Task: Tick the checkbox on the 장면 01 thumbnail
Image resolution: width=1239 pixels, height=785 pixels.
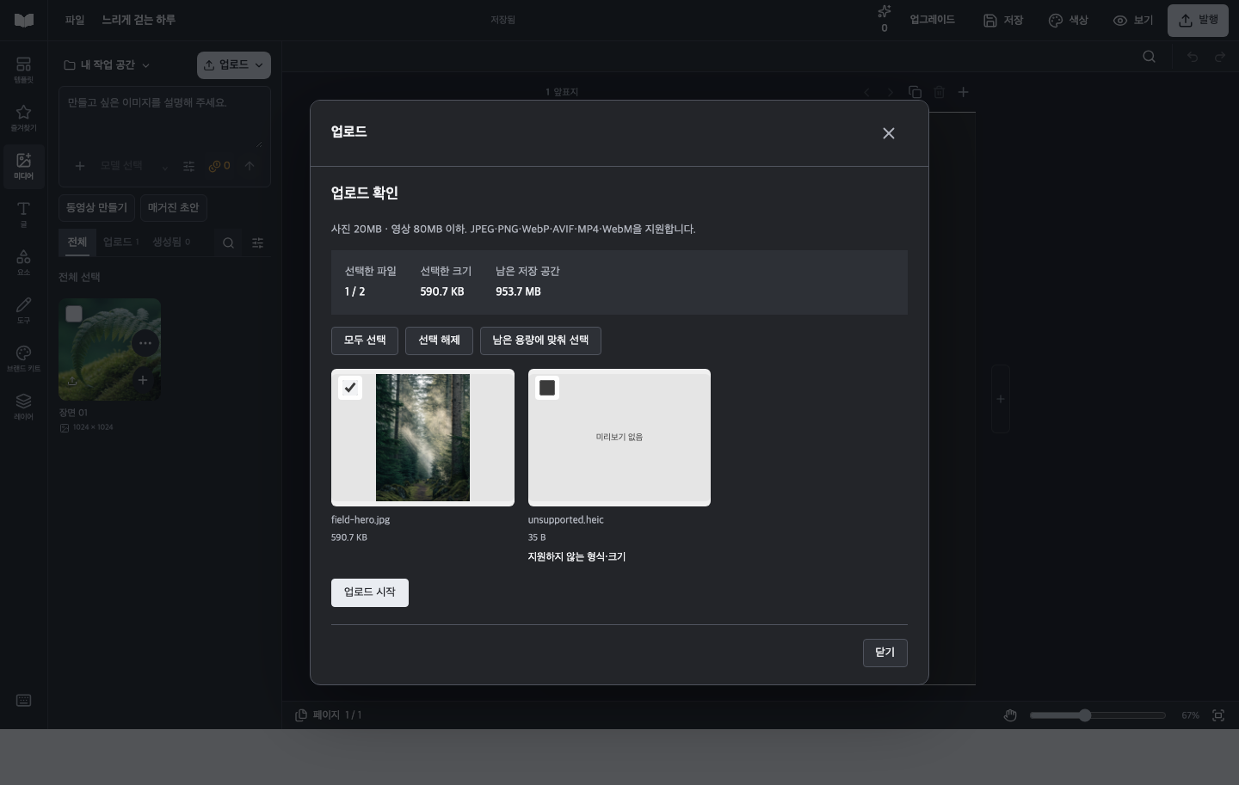Action: coord(74,314)
